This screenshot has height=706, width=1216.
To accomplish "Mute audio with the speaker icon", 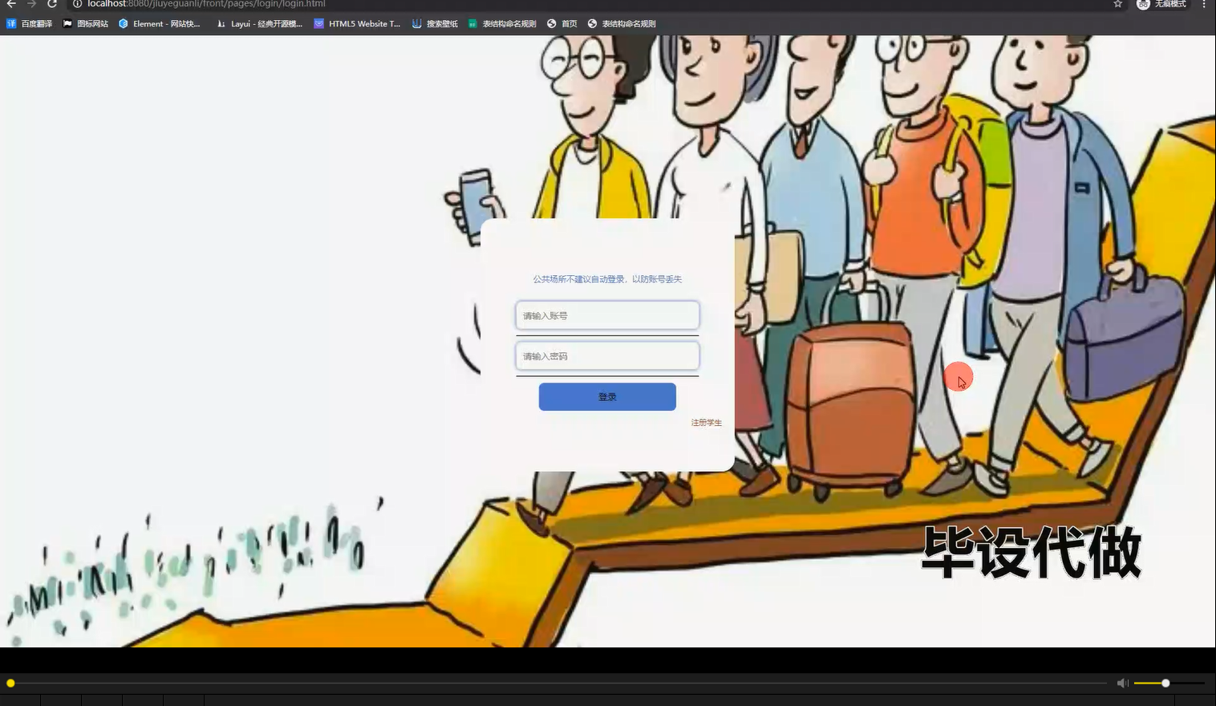I will [1123, 684].
